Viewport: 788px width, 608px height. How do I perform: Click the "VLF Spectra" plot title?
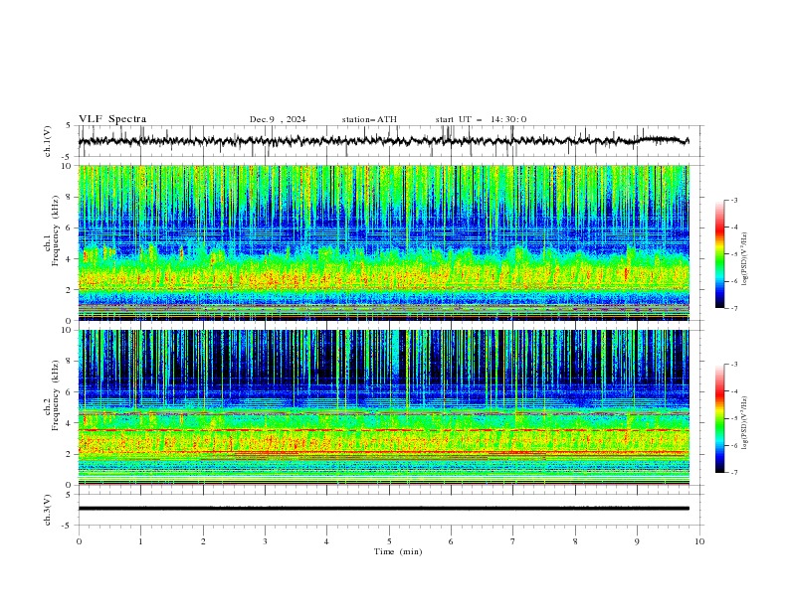112,119
